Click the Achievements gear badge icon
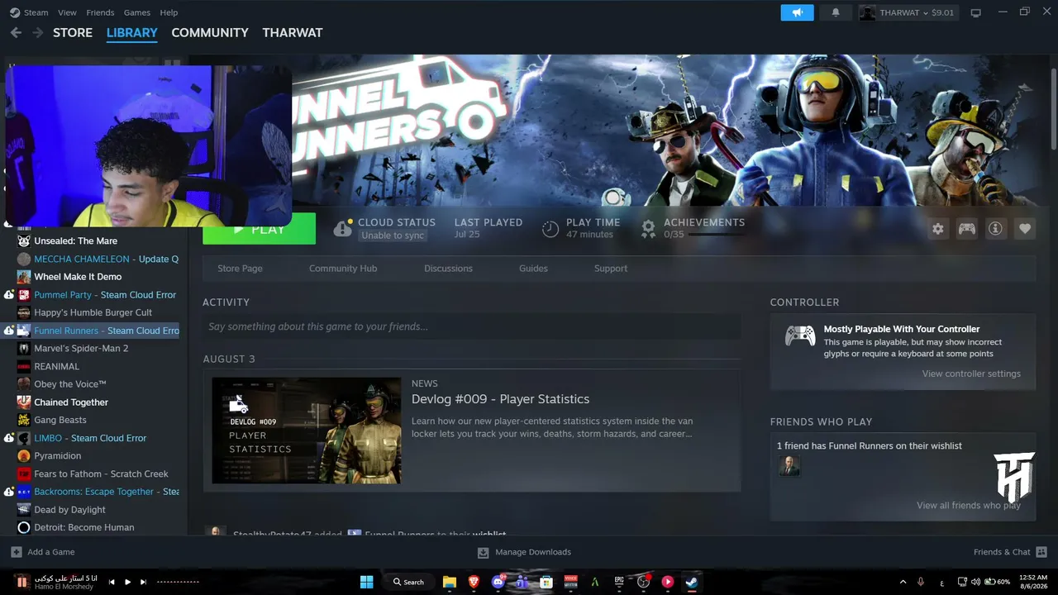Viewport: 1058px width, 595px height. click(648, 229)
